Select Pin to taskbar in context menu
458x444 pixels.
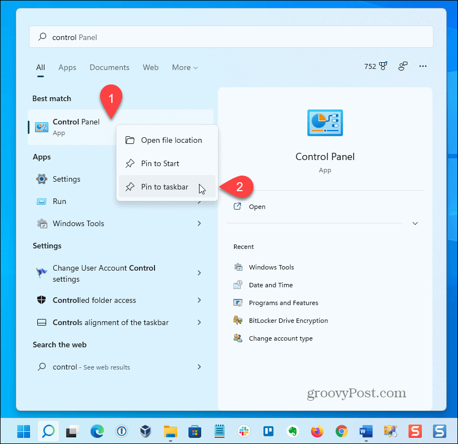pyautogui.click(x=163, y=187)
